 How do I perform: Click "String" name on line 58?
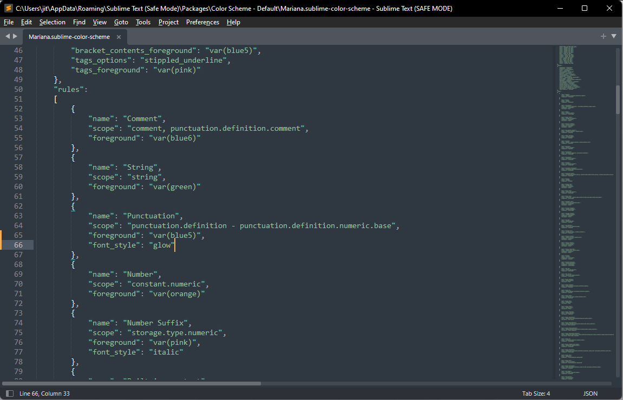140,167
